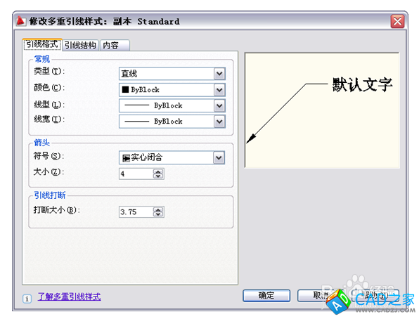Image resolution: width=419 pixels, height=319 pixels.
Task: Expand the 颜色 ByBlock dropdown
Action: click(219, 90)
